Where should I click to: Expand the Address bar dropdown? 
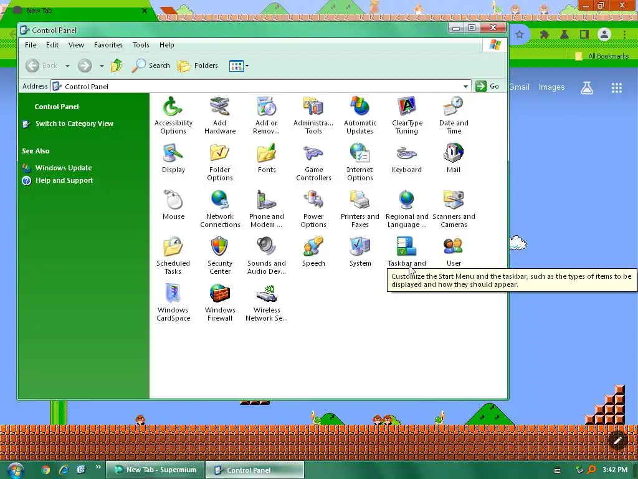(x=465, y=86)
